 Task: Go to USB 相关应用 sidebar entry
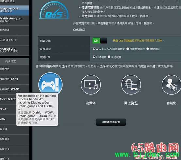tap(14, 40)
